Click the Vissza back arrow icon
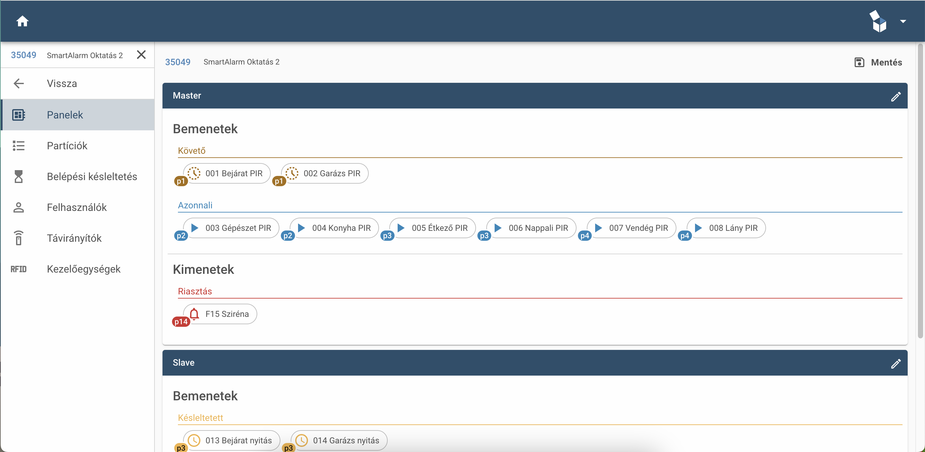This screenshot has width=925, height=452. (x=19, y=83)
